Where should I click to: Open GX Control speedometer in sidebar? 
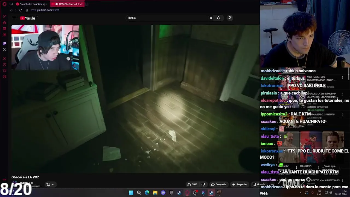pyautogui.click(x=4, y=17)
